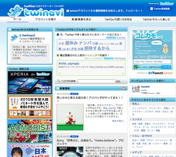
Task: Go to previous hashtag with left arrow
Action: (x=59, y=74)
